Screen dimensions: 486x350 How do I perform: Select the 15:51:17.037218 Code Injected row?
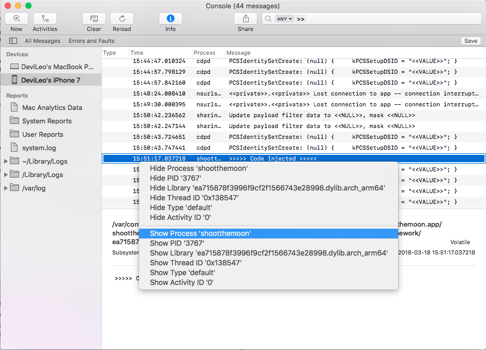click(x=294, y=158)
